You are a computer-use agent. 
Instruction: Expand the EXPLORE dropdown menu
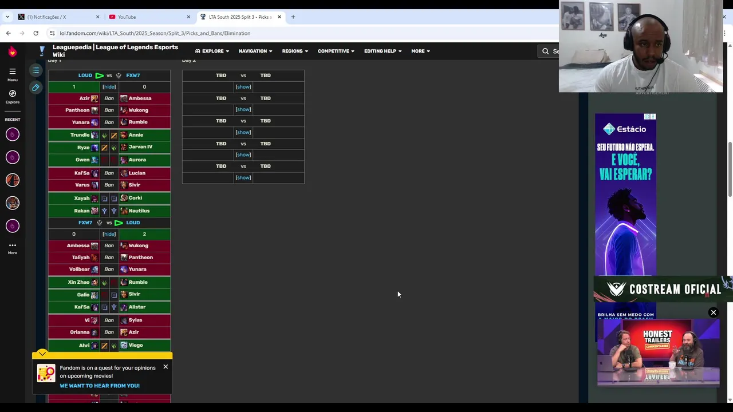212,51
